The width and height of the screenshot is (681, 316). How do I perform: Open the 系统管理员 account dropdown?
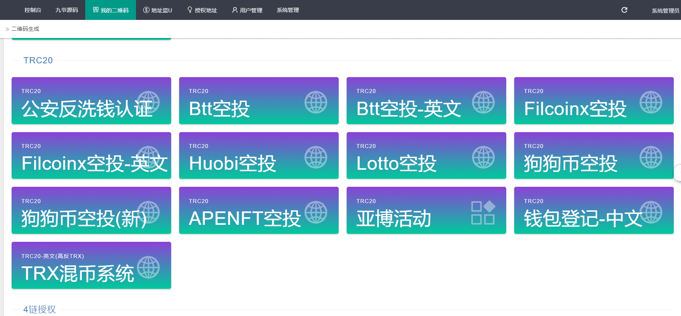pyautogui.click(x=665, y=10)
